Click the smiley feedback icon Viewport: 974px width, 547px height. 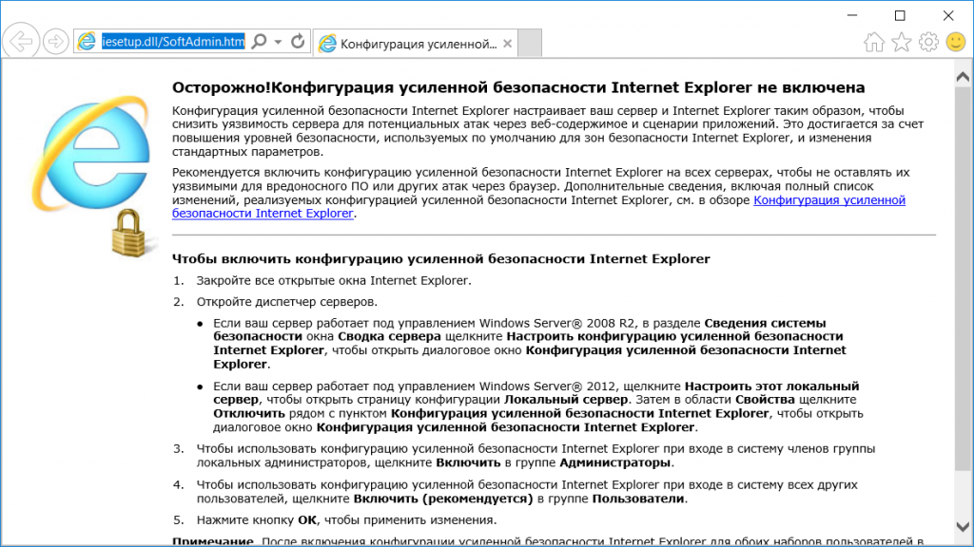click(956, 42)
